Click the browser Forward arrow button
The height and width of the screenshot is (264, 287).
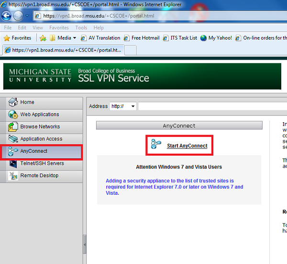click(x=18, y=16)
